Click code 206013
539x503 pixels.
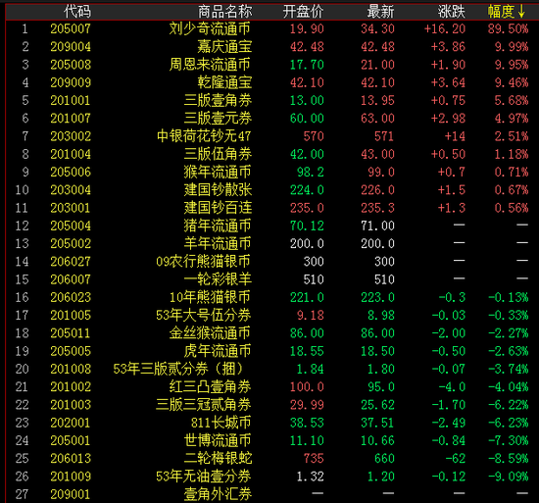[x=71, y=458]
